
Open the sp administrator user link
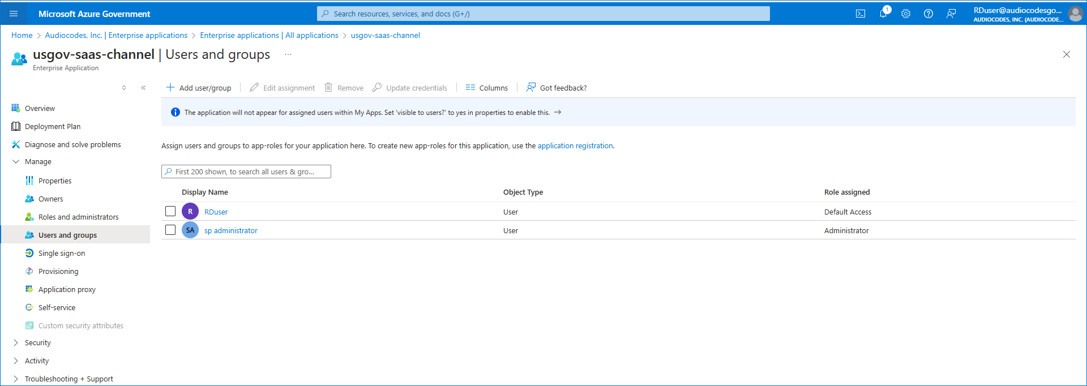pos(231,230)
